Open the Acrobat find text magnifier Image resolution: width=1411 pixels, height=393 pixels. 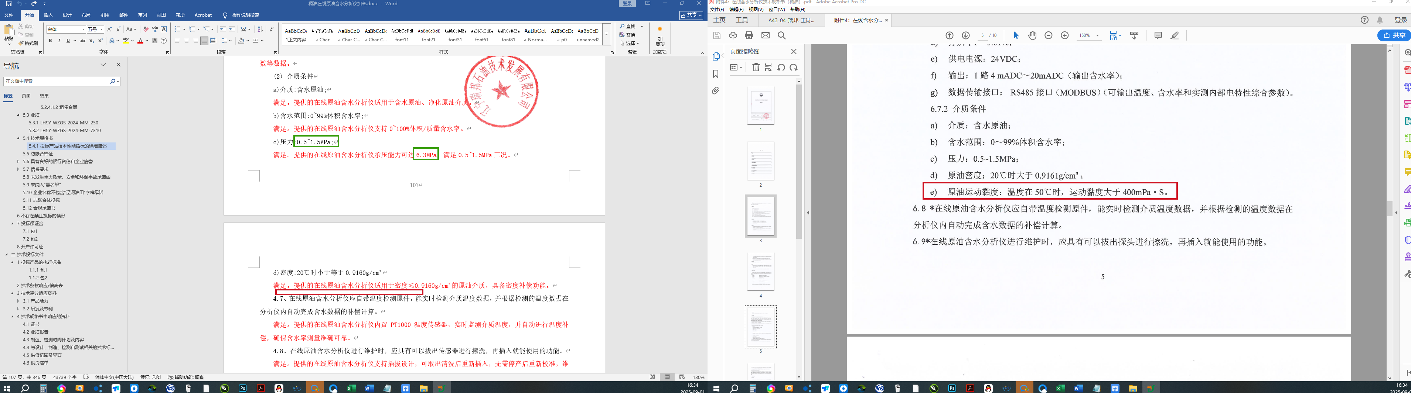tap(782, 35)
